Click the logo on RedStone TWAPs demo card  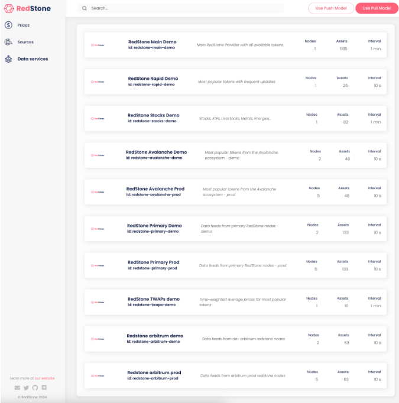tap(98, 303)
